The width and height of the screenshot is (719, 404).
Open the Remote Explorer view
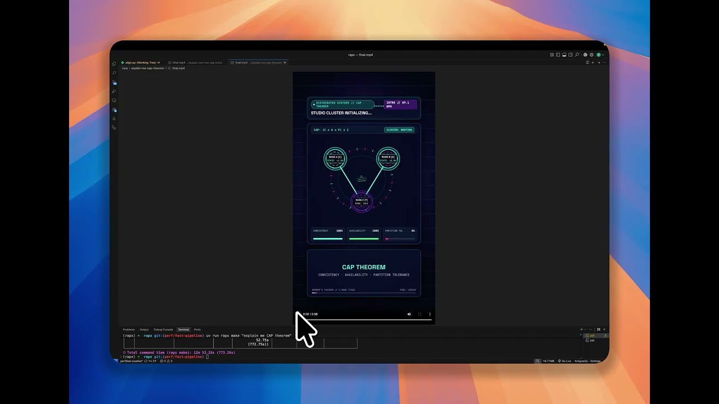(114, 100)
